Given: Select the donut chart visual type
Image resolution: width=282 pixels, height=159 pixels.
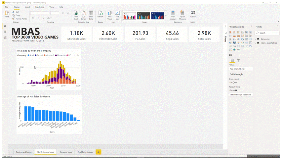Looking at the screenshot, I should 242,39.
